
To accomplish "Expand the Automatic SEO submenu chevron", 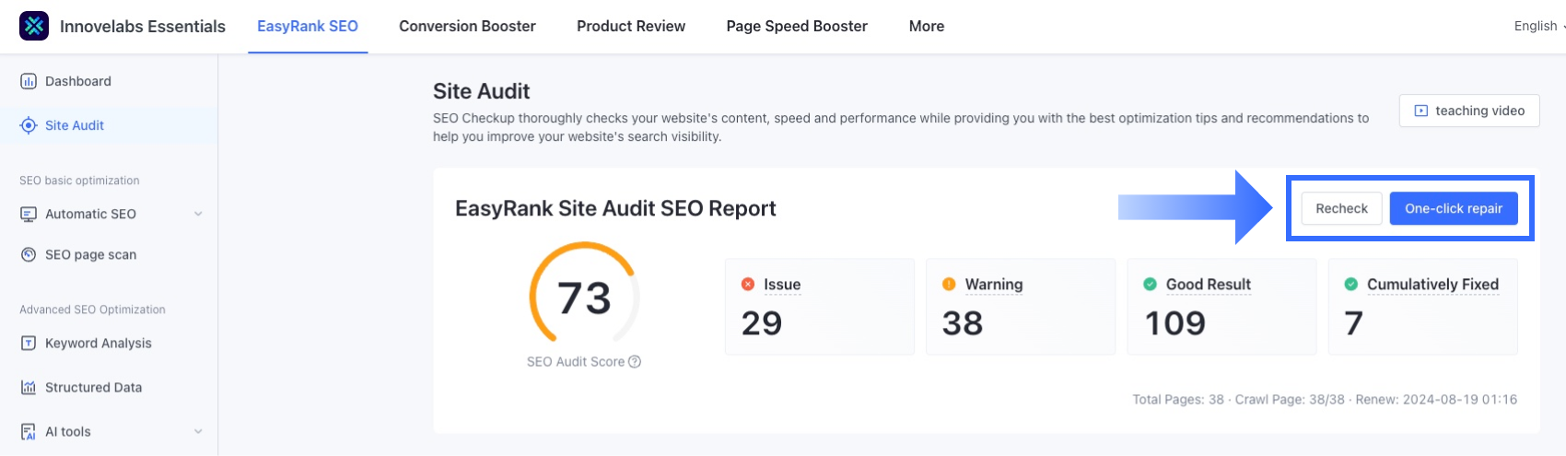I will click(x=198, y=214).
